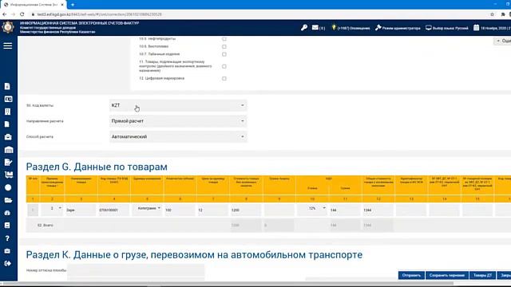The image size is (511, 287).
Task: Go back with browser back arrow
Action: click(x=5, y=14)
